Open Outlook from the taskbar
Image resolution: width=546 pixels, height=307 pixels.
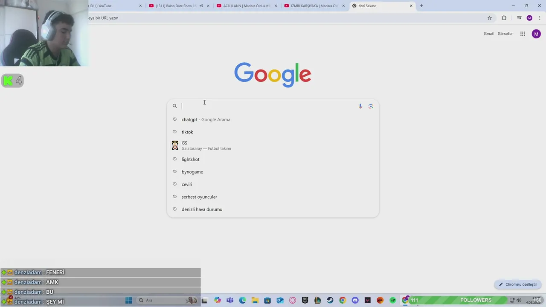280,300
